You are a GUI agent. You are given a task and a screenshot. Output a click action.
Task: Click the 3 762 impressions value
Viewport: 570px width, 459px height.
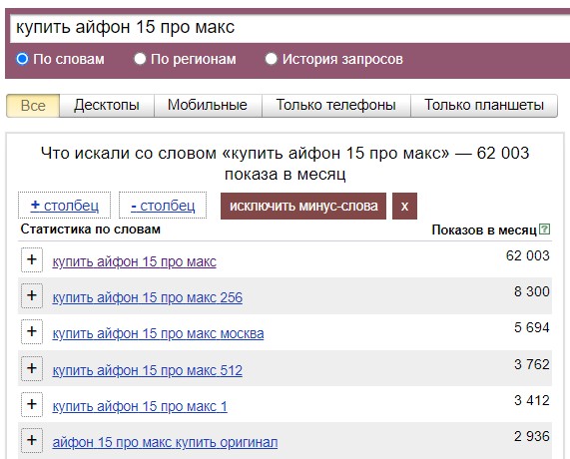pyautogui.click(x=531, y=364)
